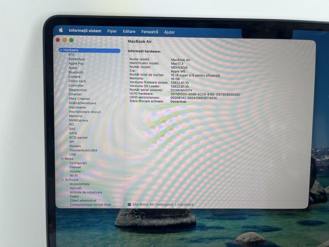Viewport: 329px width, 247px height.
Task: Select Bluetooth in the sidebar
Action: 76,72
